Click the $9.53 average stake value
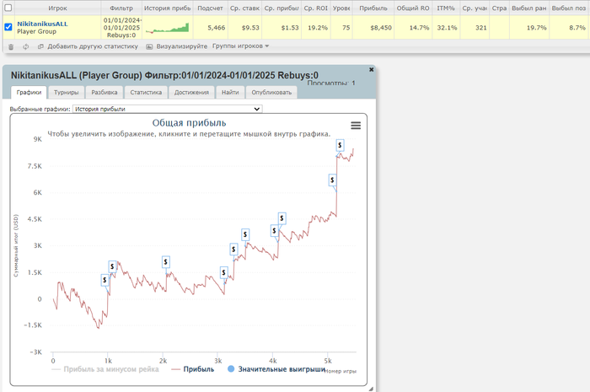590x392 pixels. tap(250, 28)
